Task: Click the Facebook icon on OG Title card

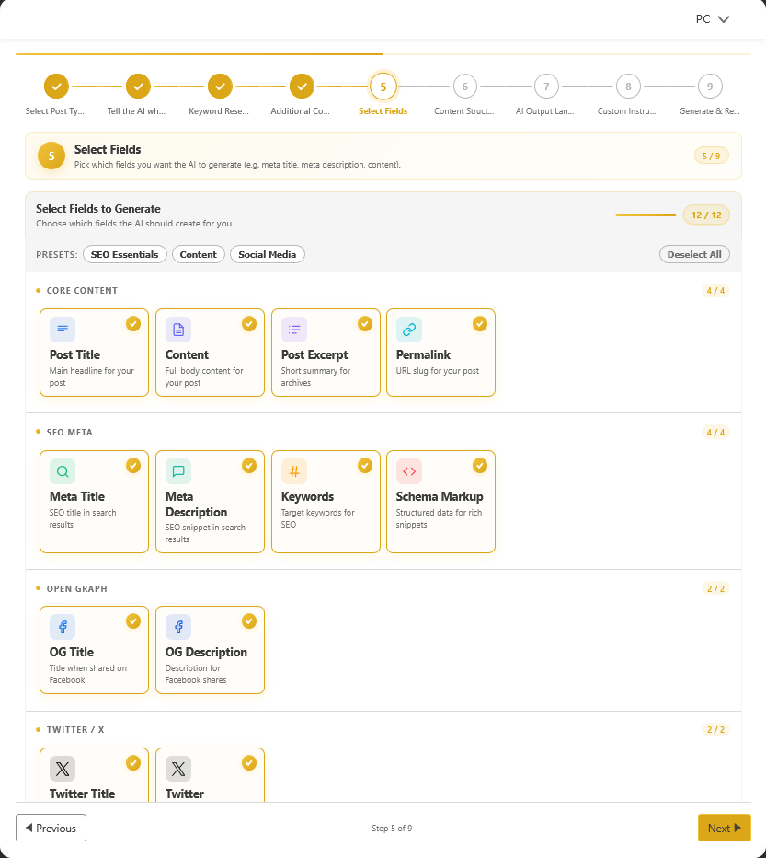Action: [62, 626]
